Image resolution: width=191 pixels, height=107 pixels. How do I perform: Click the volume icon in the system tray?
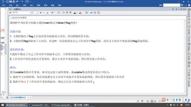click(x=174, y=105)
